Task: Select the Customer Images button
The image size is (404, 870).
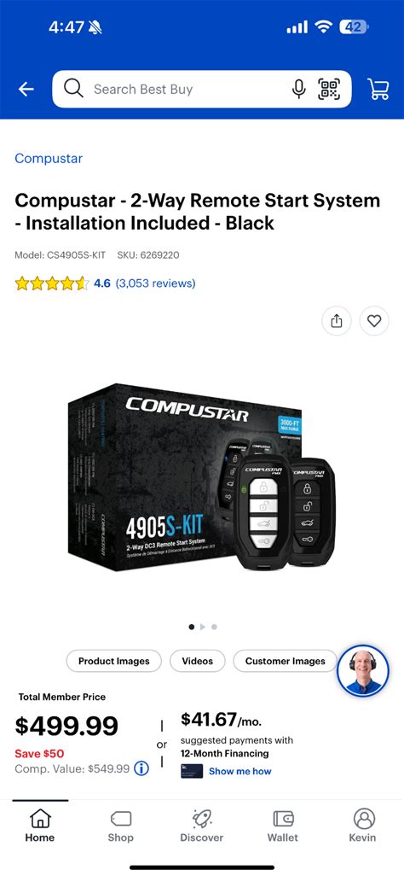Action: pos(285,661)
